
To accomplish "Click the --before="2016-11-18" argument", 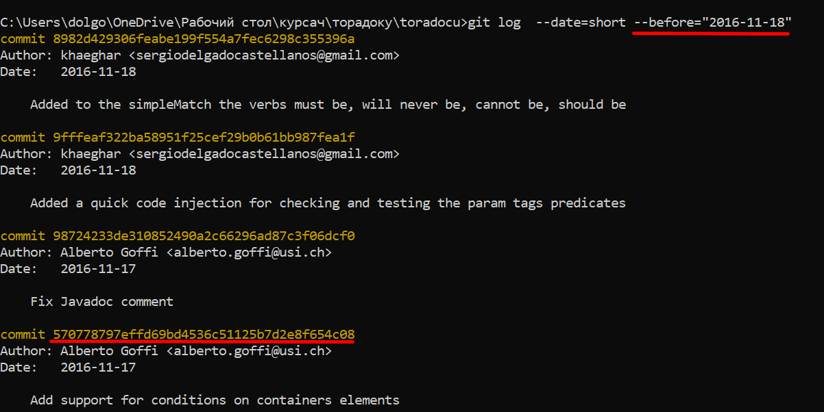I will (x=712, y=23).
